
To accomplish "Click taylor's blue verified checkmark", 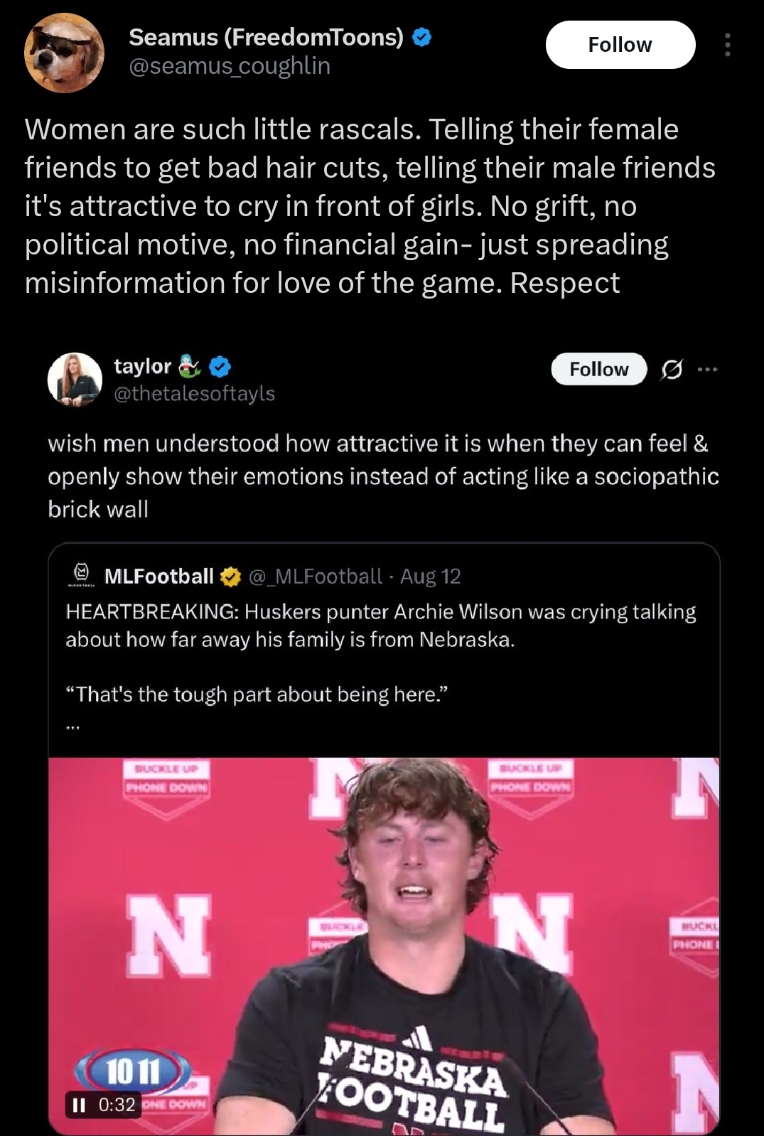I will [220, 367].
